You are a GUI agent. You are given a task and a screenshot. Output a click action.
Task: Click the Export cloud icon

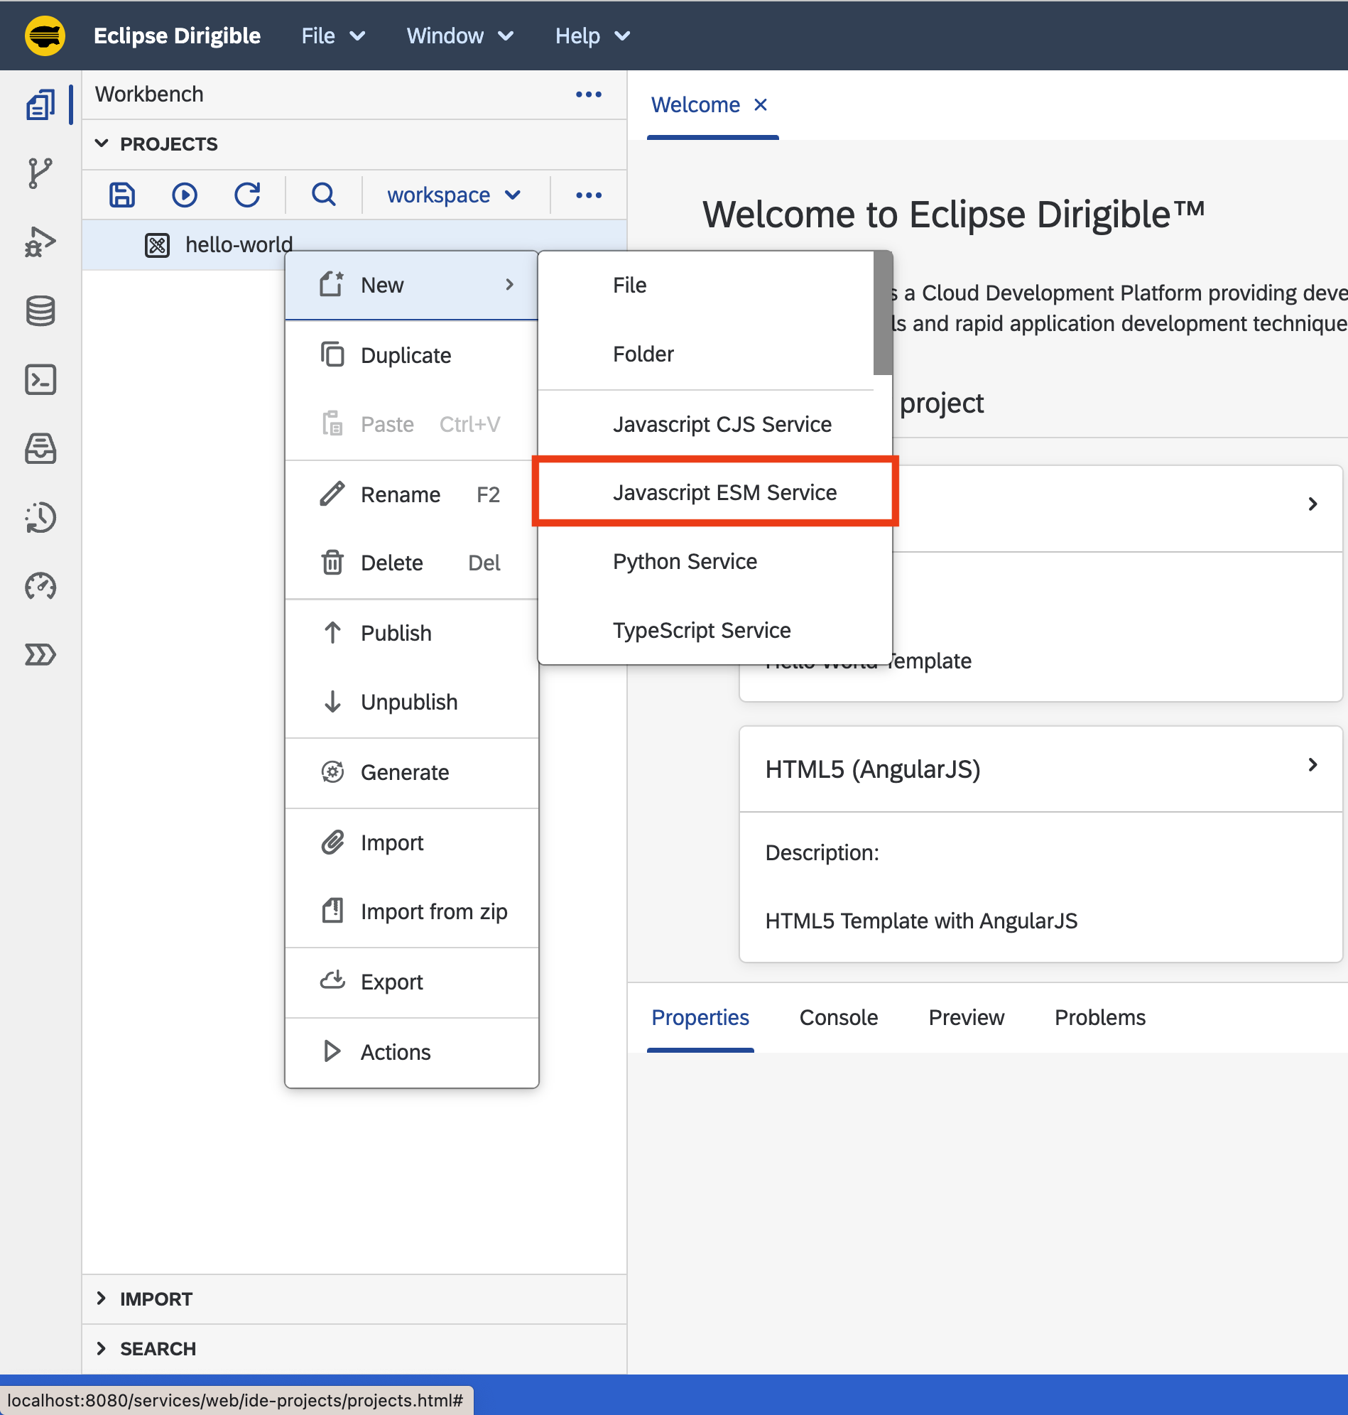coord(332,980)
